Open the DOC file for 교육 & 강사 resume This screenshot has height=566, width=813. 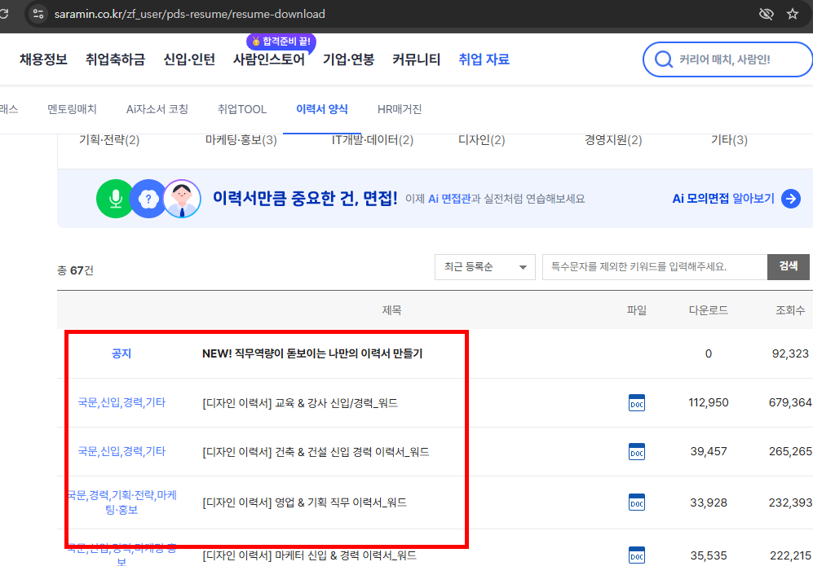(x=636, y=402)
